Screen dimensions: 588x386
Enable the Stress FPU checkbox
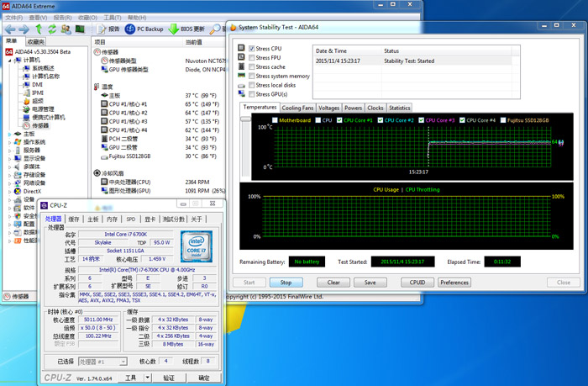click(x=252, y=58)
